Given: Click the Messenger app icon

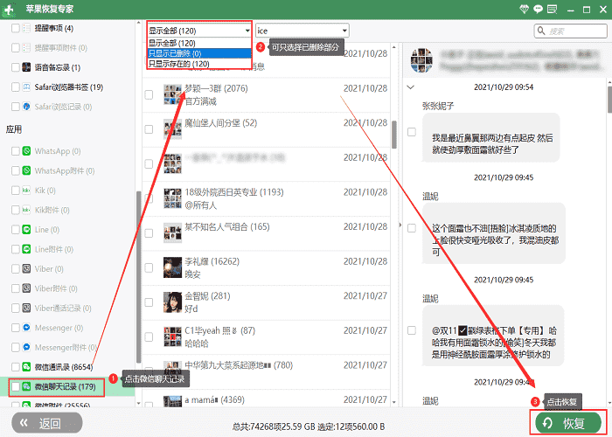Looking at the screenshot, I should pyautogui.click(x=26, y=328).
